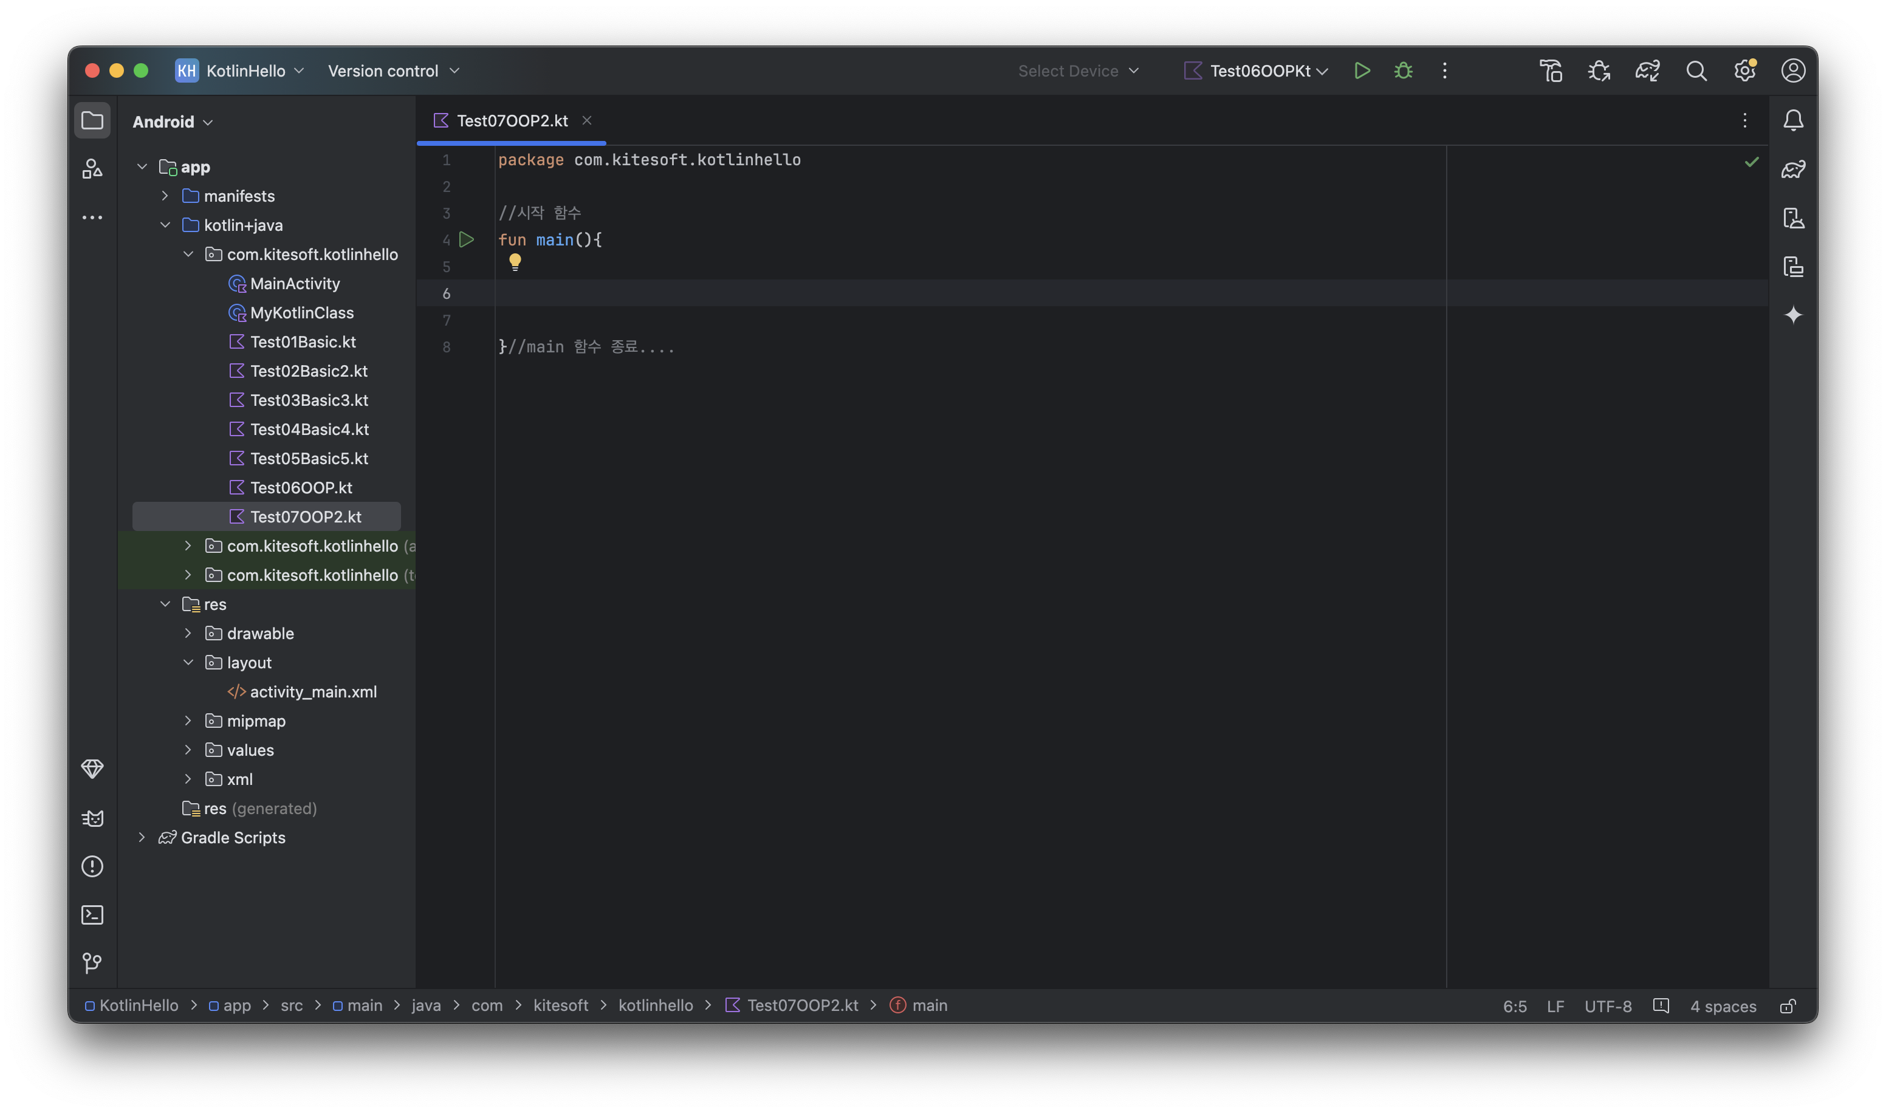Click the green Run button in toolbar
The image size is (1886, 1113).
click(1362, 70)
